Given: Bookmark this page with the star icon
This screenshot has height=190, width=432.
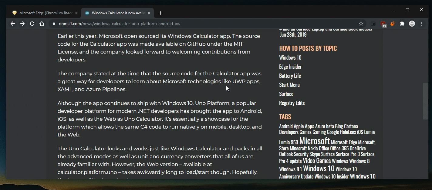Looking at the screenshot, I should click(361, 24).
